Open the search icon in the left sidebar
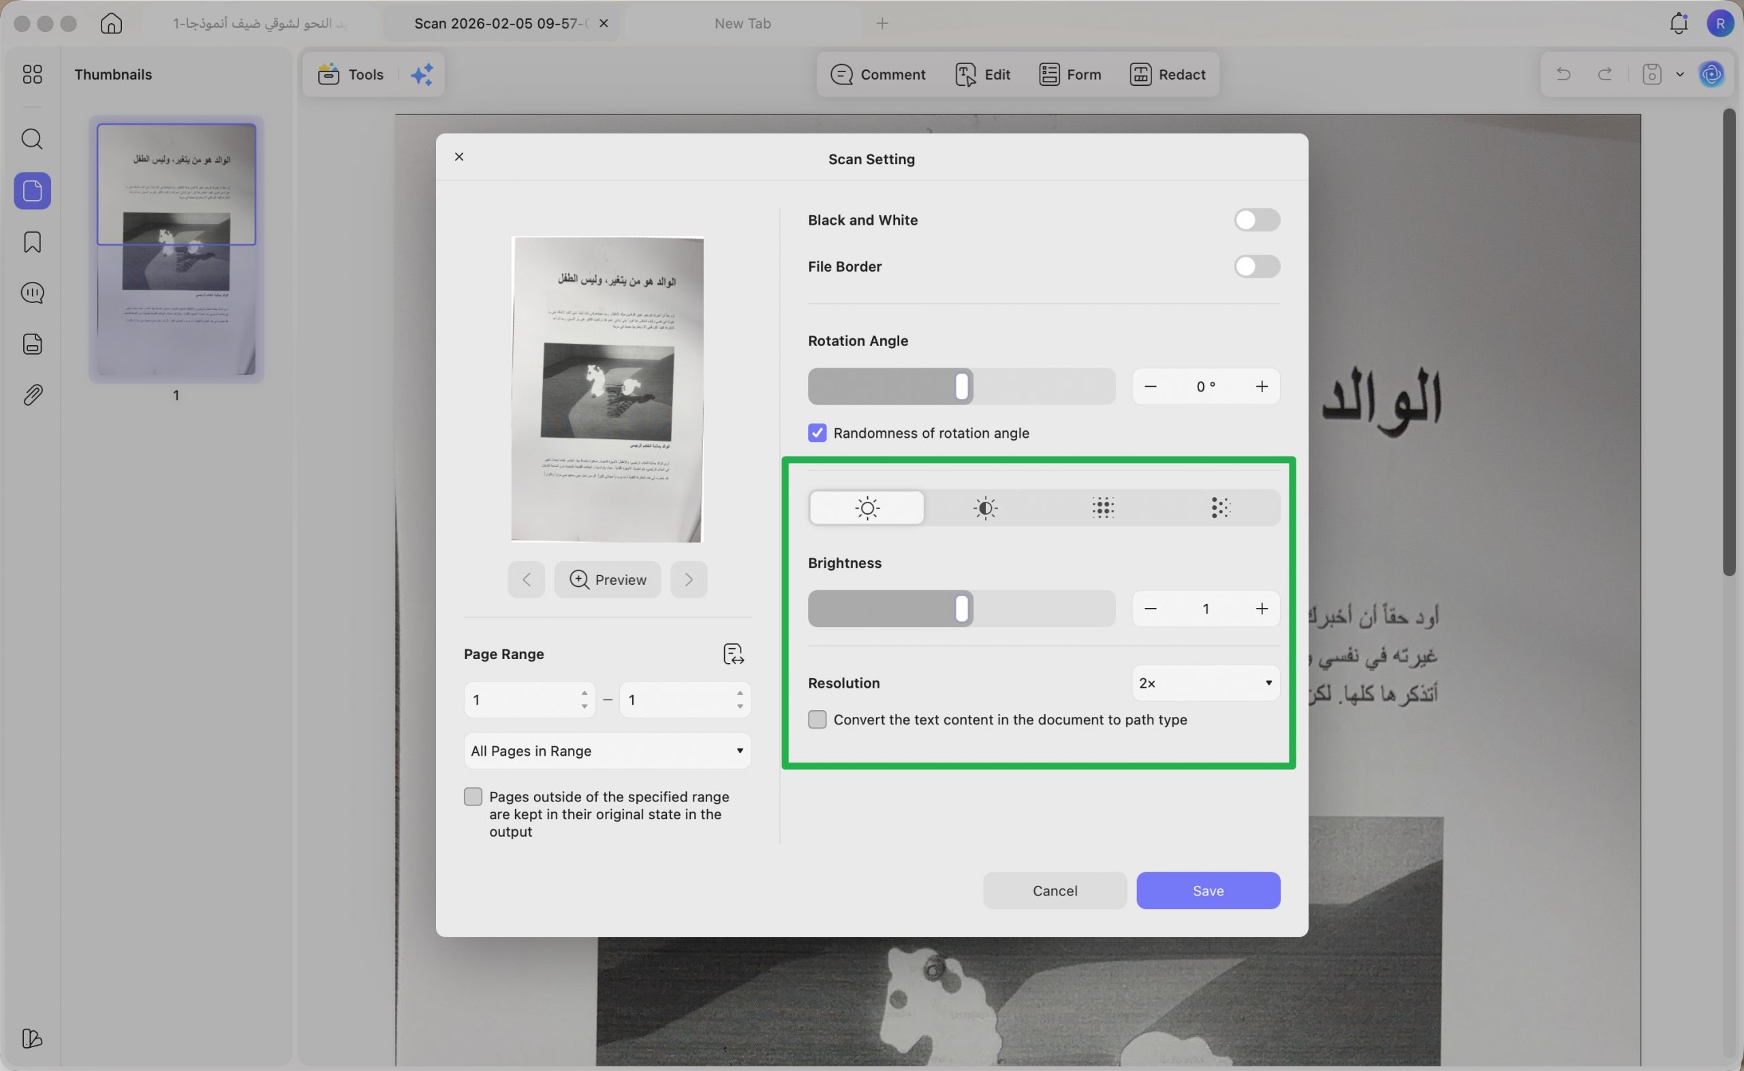1744x1071 pixels. [33, 139]
